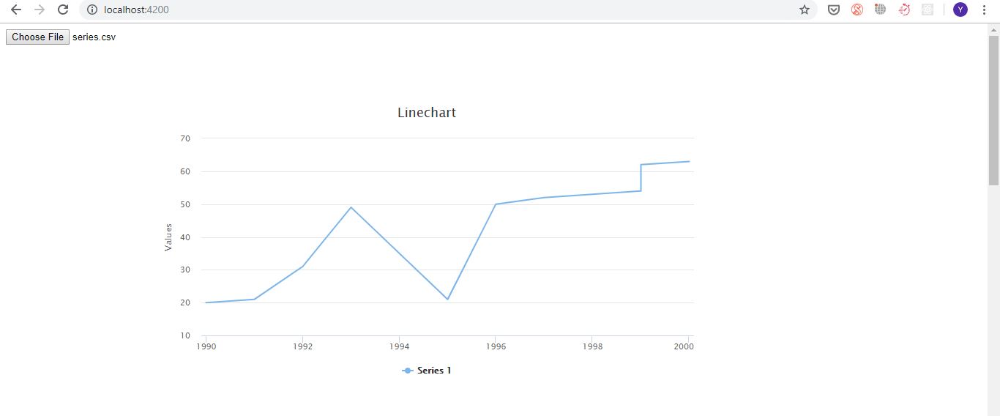Click the Values y-axis title

(168, 237)
